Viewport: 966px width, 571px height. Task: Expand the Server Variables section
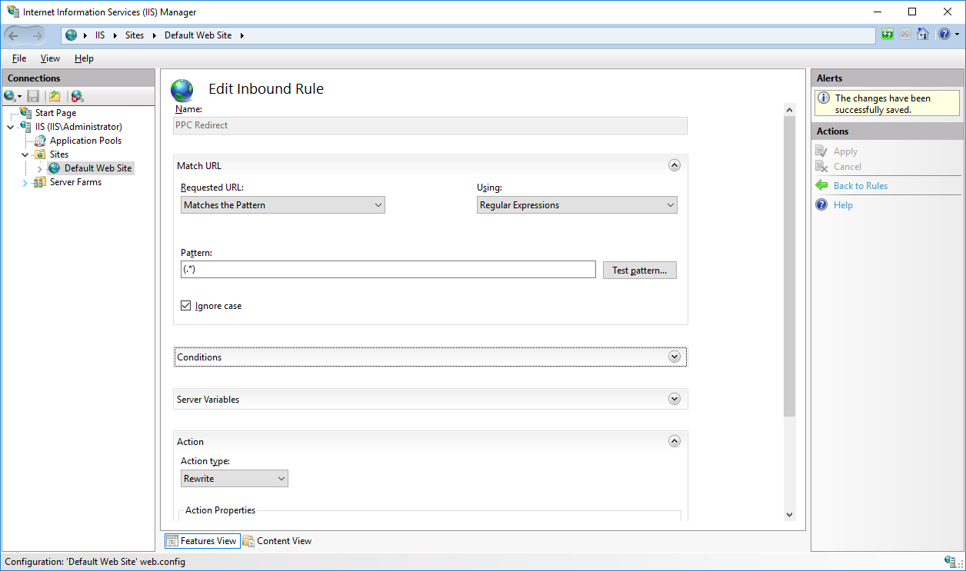[x=675, y=399]
